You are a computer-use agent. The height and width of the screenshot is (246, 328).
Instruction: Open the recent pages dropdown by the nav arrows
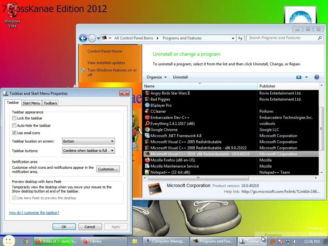(x=98, y=38)
